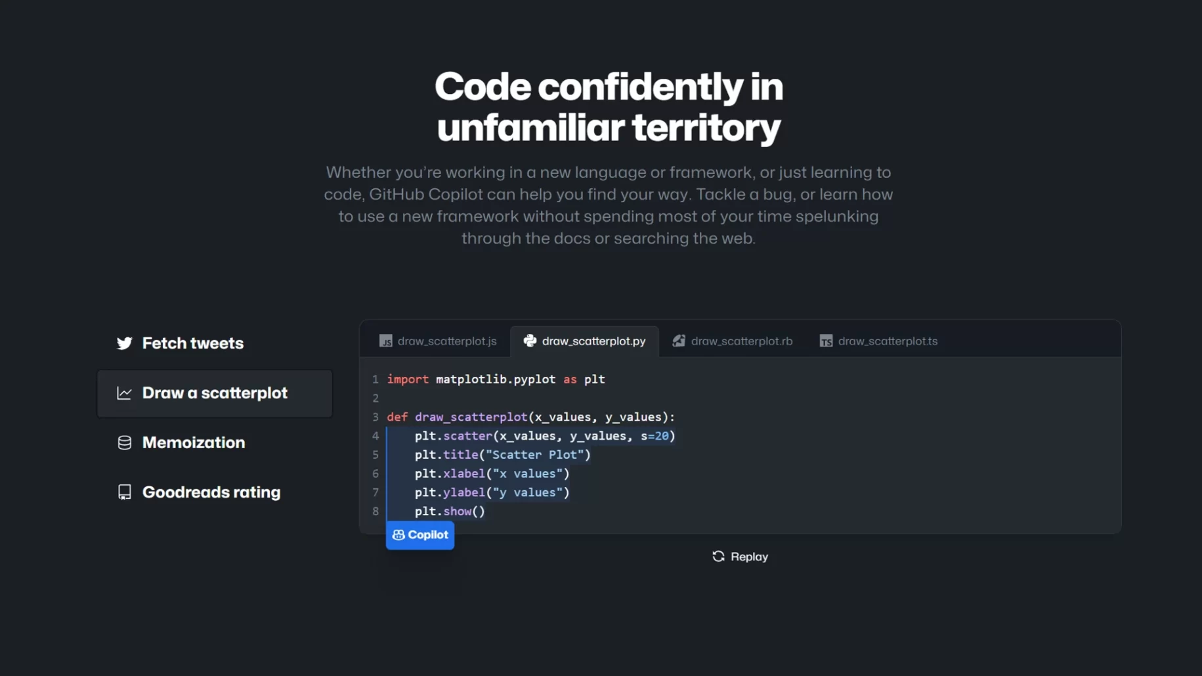Click code line 4 with plt.scatter

pos(544,436)
